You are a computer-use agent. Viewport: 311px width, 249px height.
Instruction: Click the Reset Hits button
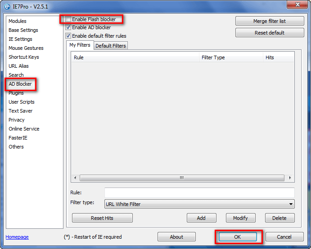pos(102,218)
